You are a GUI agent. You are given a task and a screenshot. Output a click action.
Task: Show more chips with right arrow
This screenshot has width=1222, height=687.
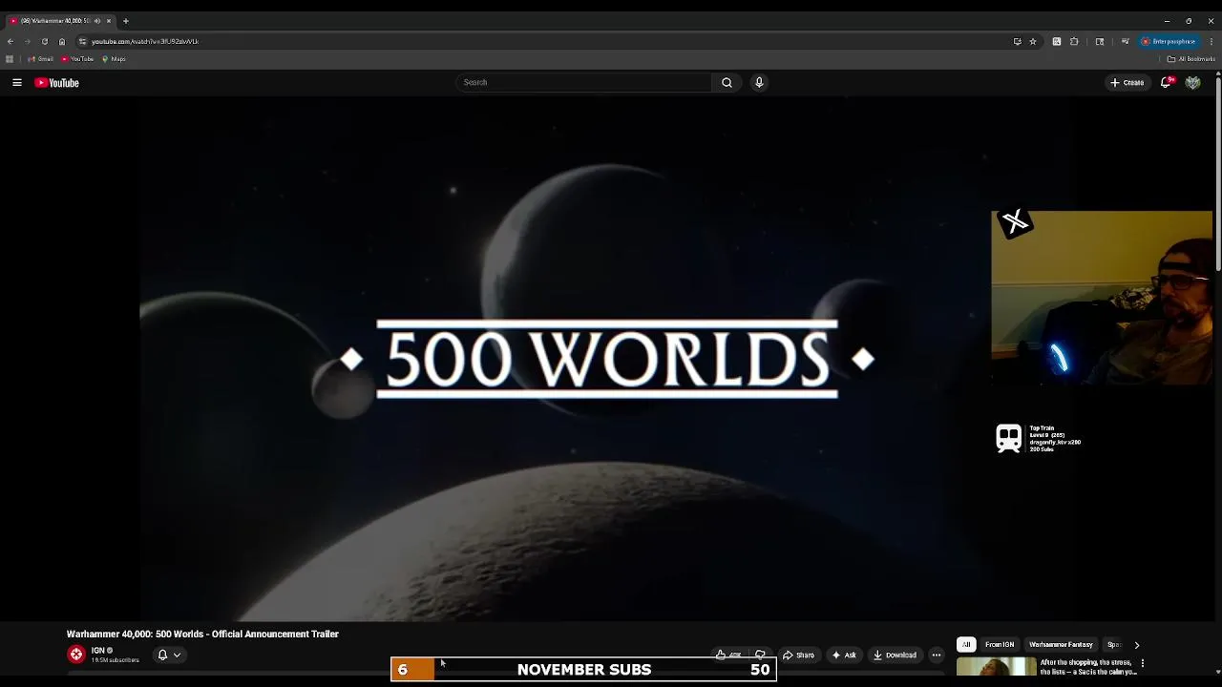pyautogui.click(x=1136, y=645)
